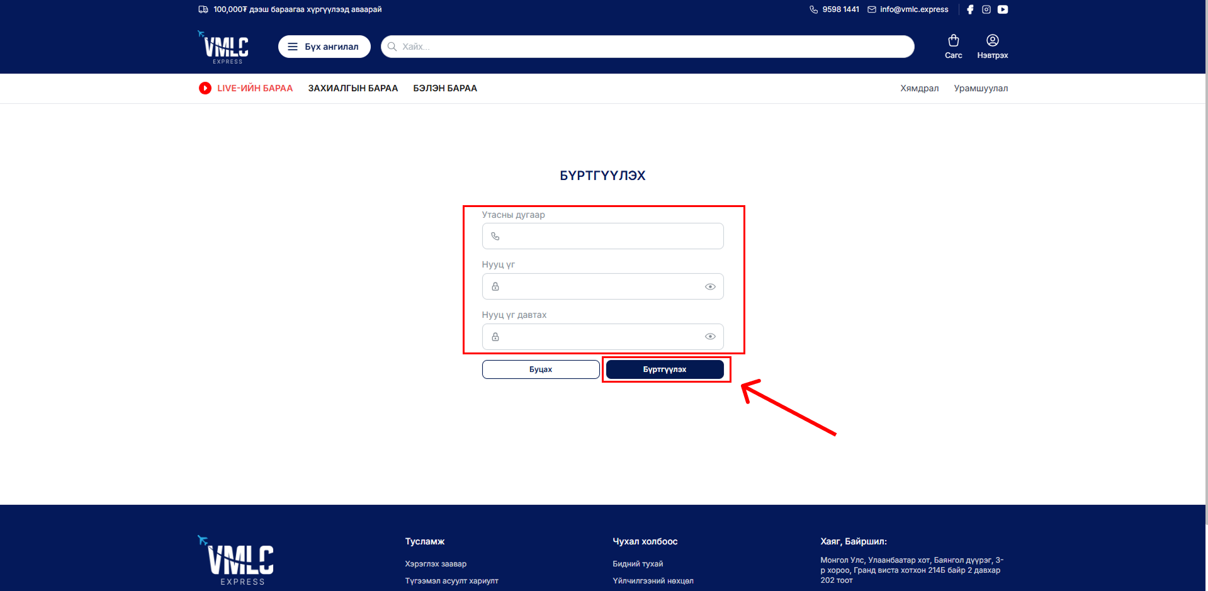Expand the Бүх ангилал categories menu

tap(324, 47)
